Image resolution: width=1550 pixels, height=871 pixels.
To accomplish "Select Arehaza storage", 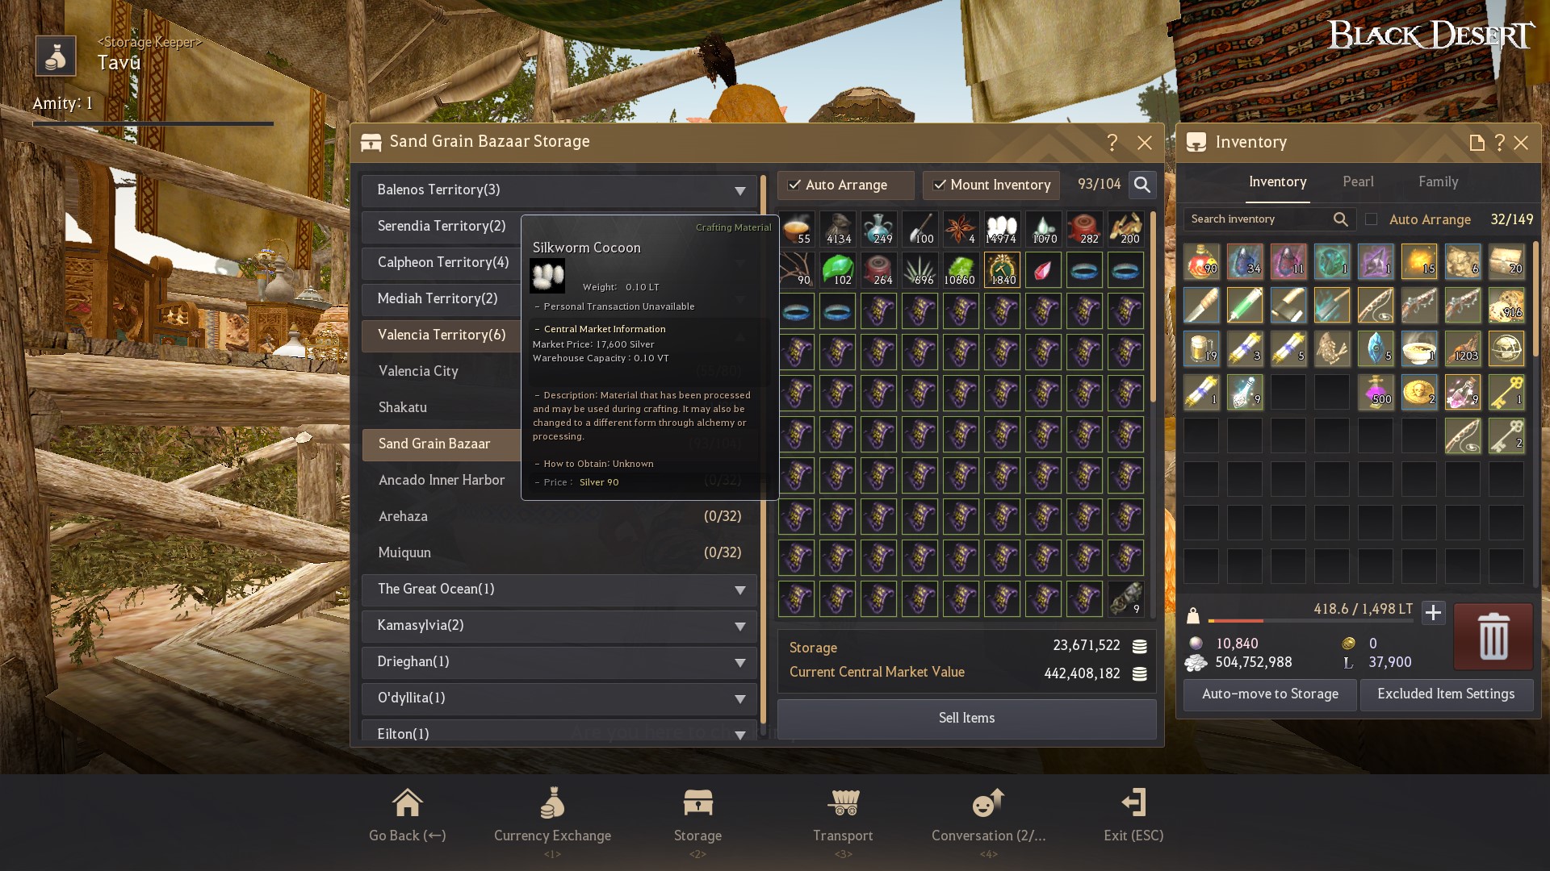I will pyautogui.click(x=559, y=517).
